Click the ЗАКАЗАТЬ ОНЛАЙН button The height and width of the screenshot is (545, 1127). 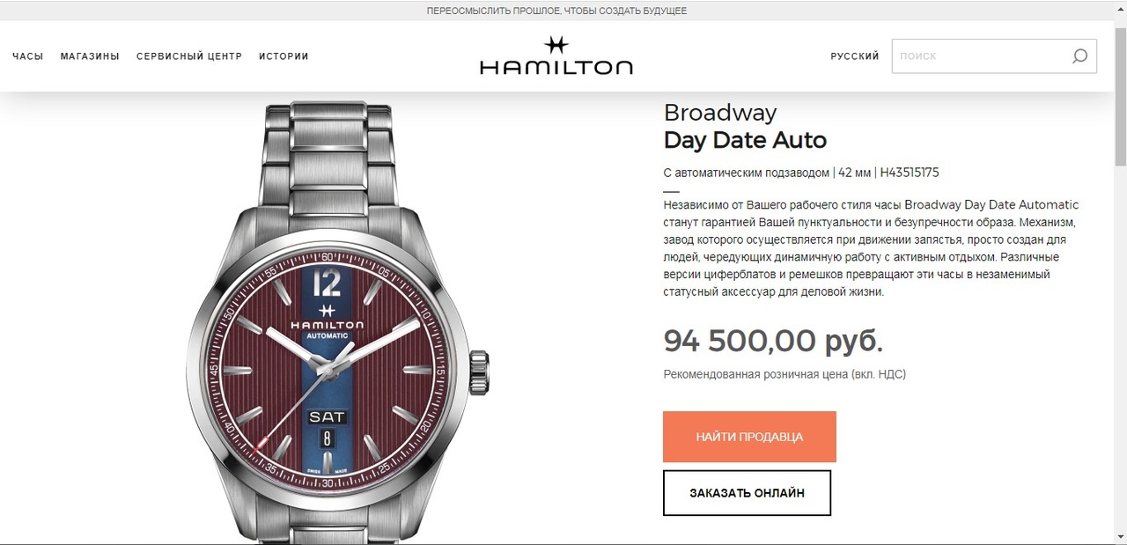(747, 493)
